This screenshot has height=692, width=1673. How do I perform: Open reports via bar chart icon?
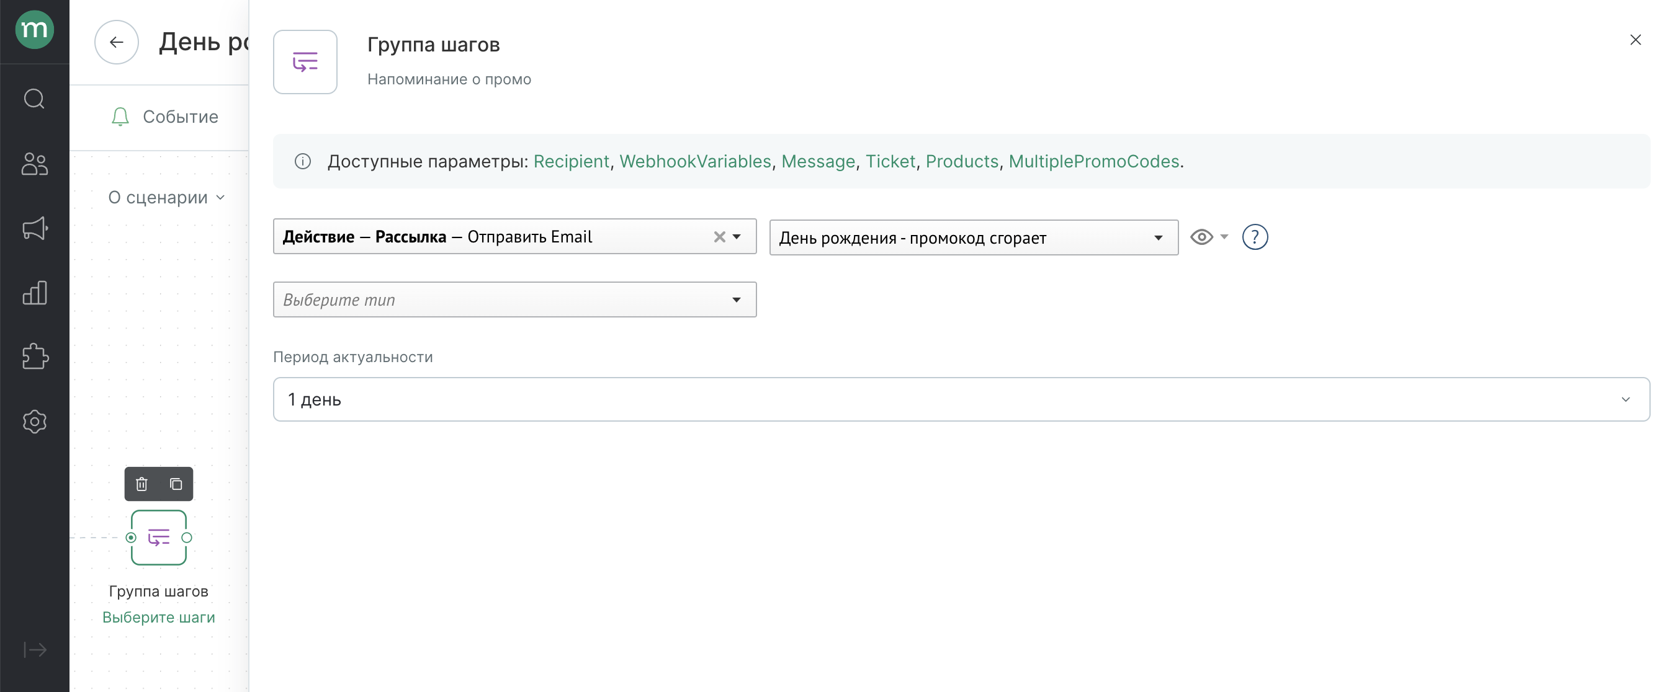point(34,293)
